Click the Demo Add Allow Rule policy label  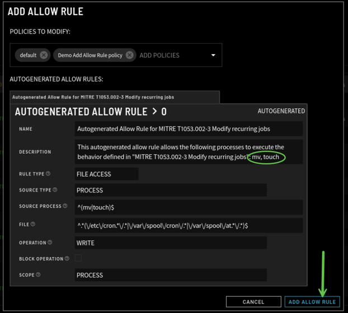tap(90, 55)
